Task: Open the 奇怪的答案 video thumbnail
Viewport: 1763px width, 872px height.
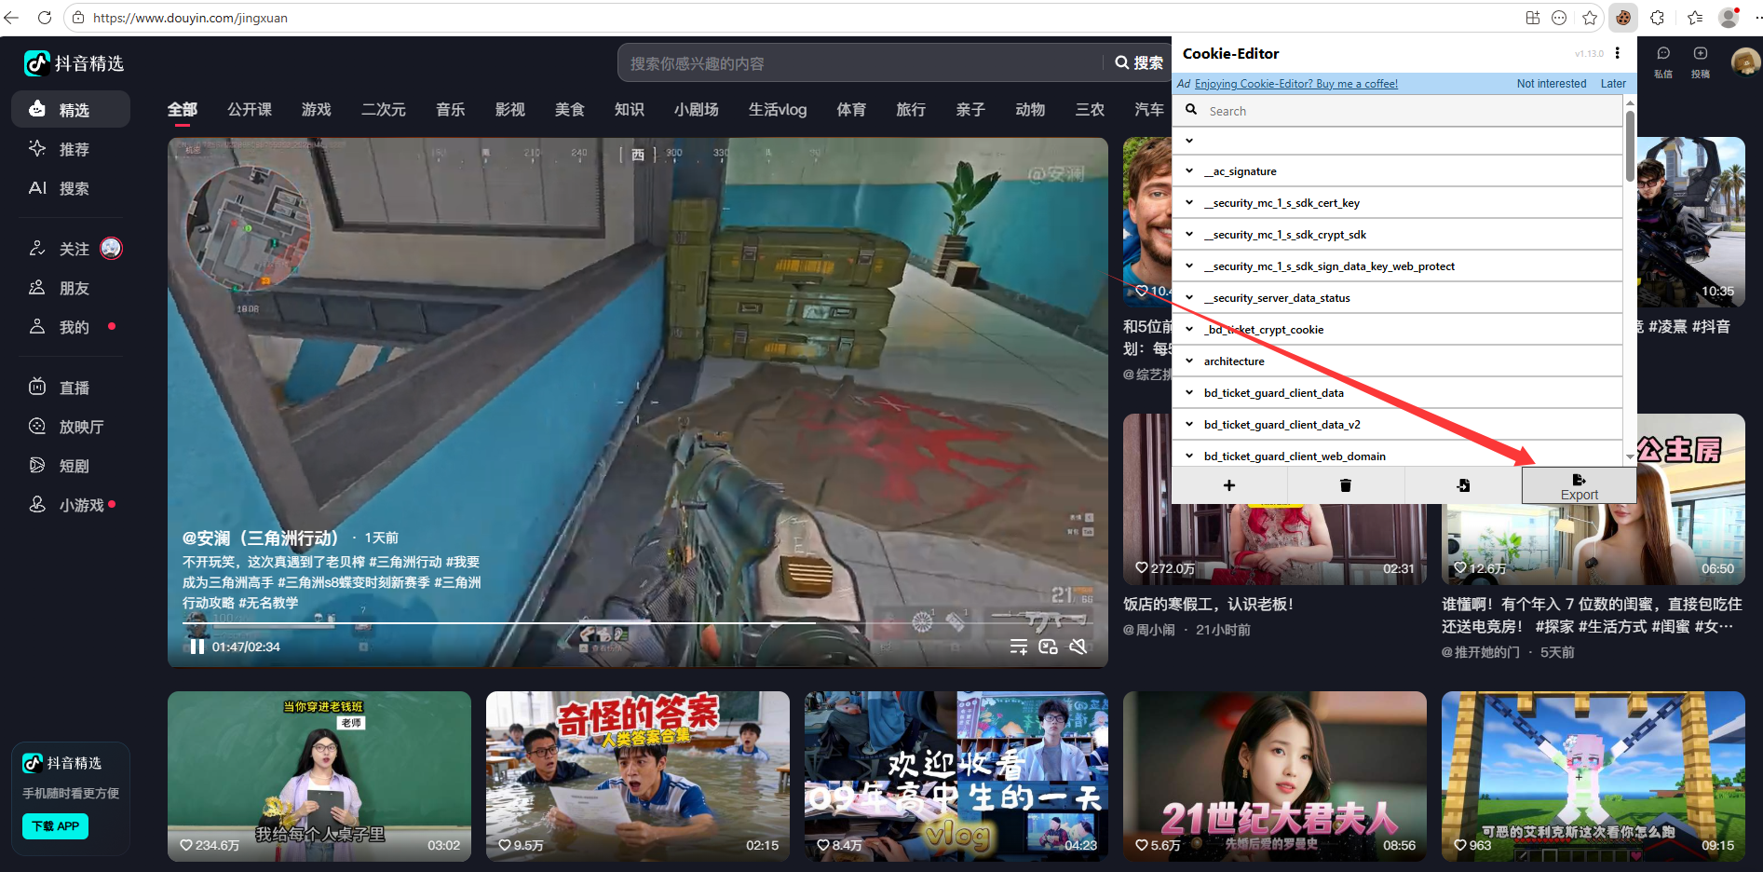Action: (638, 776)
